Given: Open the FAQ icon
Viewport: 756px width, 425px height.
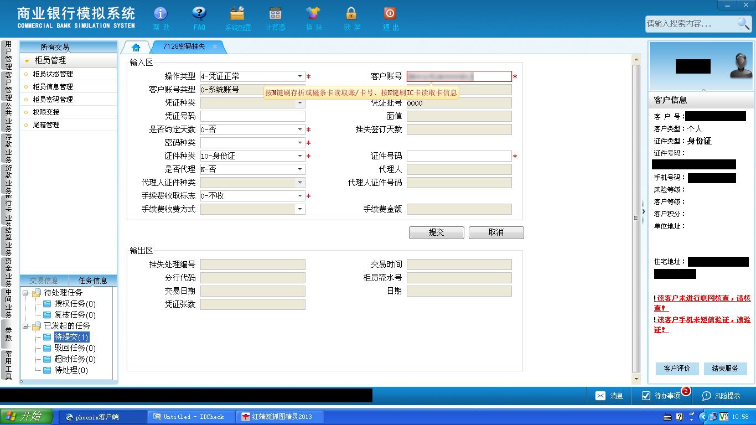Looking at the screenshot, I should (199, 13).
